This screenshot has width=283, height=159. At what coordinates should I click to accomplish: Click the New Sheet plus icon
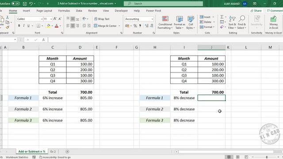(67, 151)
